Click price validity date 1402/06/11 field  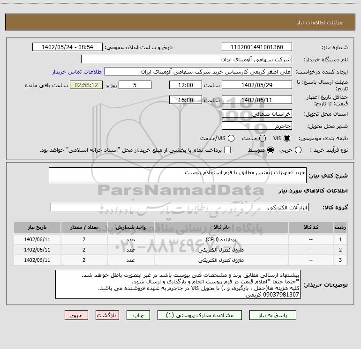(257, 100)
